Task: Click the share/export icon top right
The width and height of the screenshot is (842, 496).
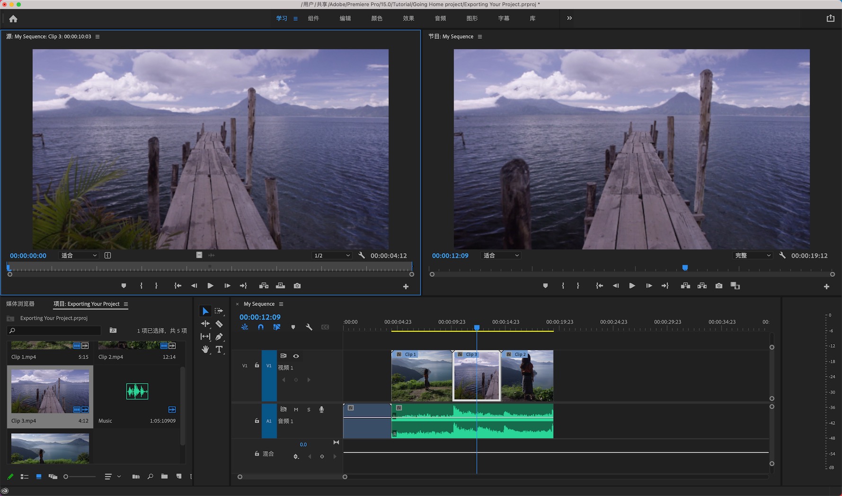Action: (831, 18)
